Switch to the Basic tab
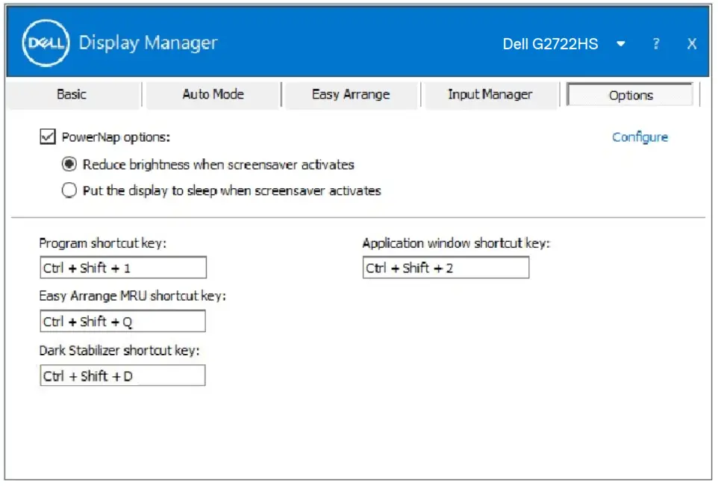This screenshot has width=718, height=486. pyautogui.click(x=73, y=94)
